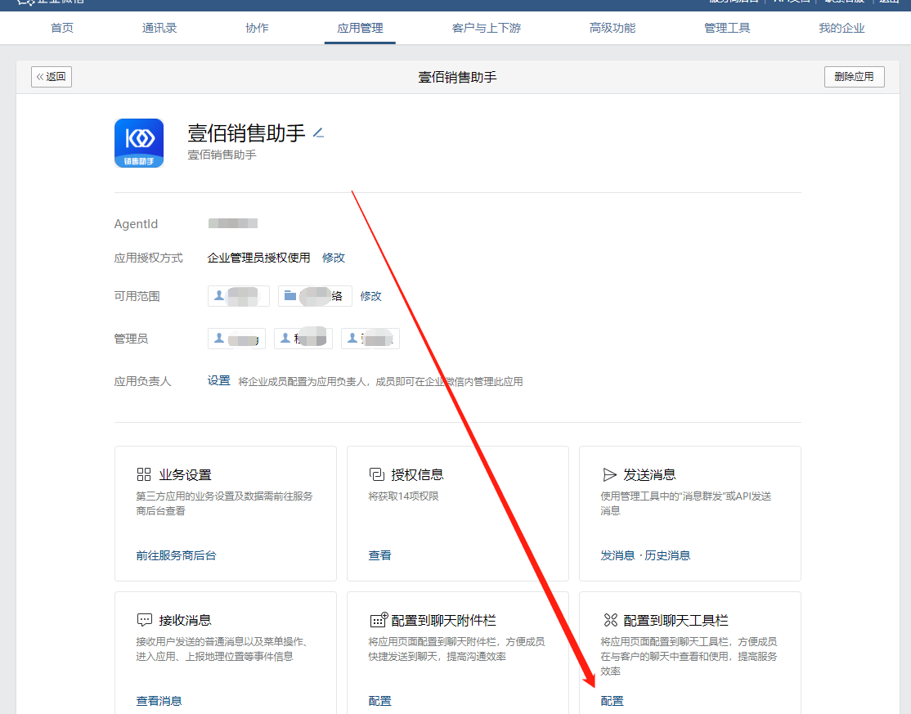Click the first administrator chip in 管理员
This screenshot has height=714, width=911.
[236, 339]
